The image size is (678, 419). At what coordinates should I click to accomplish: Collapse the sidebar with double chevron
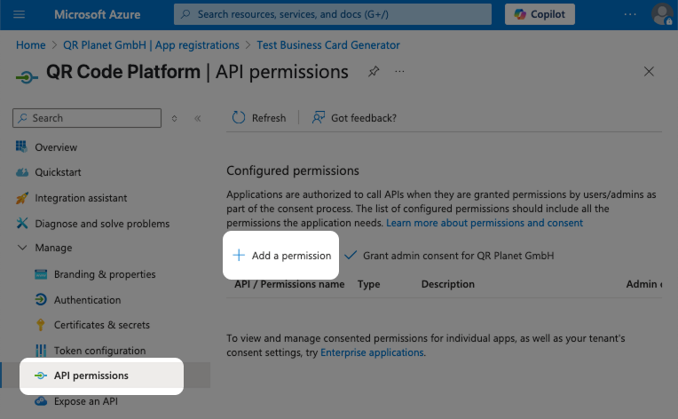coord(197,118)
